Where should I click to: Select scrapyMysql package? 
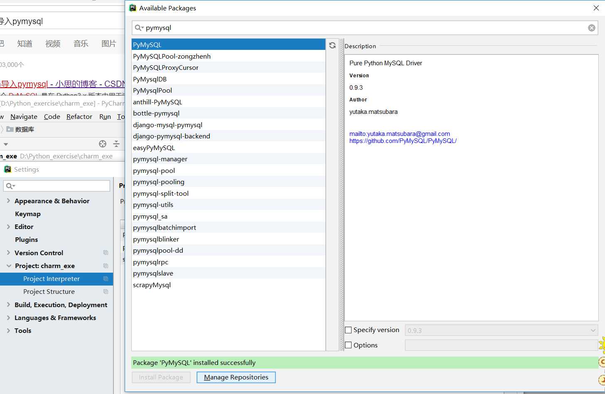pos(229,285)
